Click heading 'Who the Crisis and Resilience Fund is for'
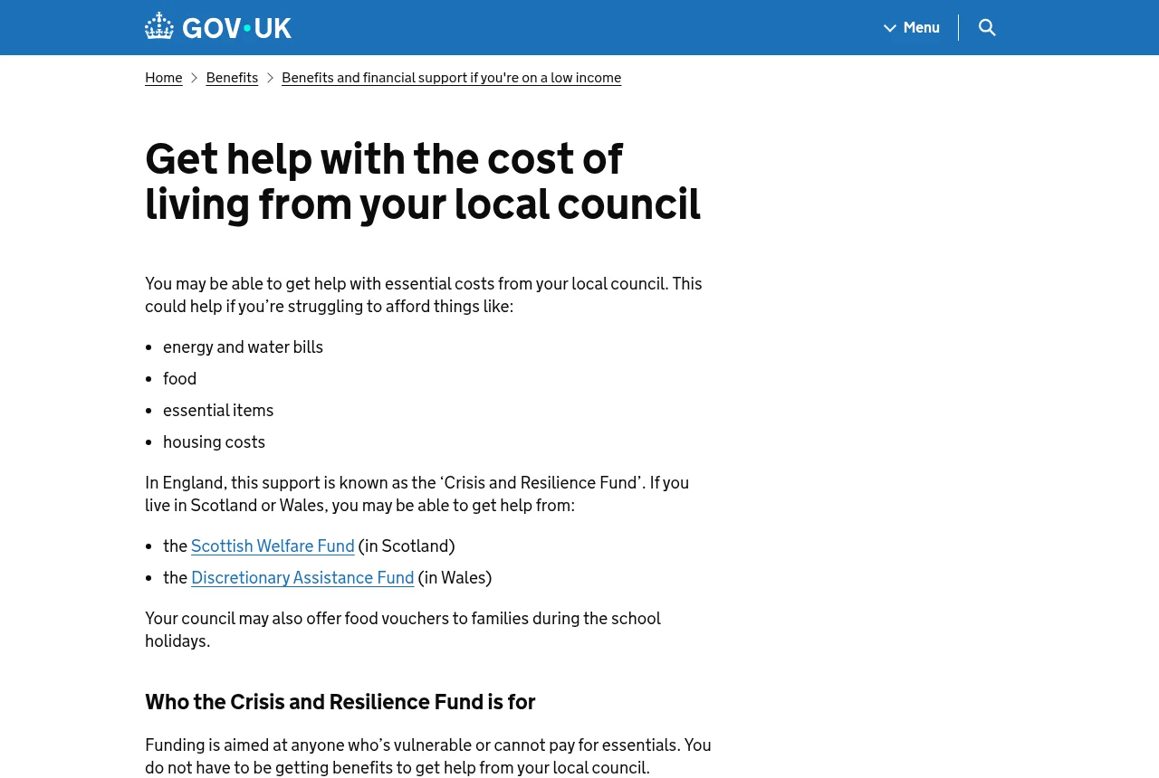Screen dimensions: 1159x778 340,702
